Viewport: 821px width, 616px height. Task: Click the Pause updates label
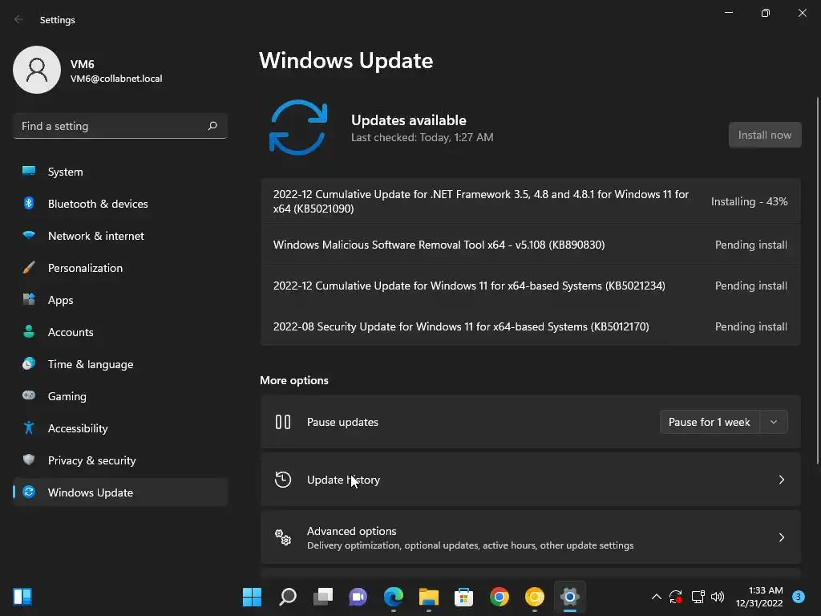pyautogui.click(x=342, y=422)
